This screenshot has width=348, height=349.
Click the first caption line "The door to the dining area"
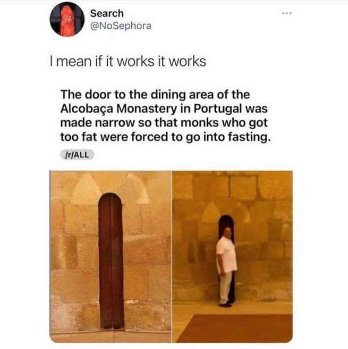[x=155, y=95]
